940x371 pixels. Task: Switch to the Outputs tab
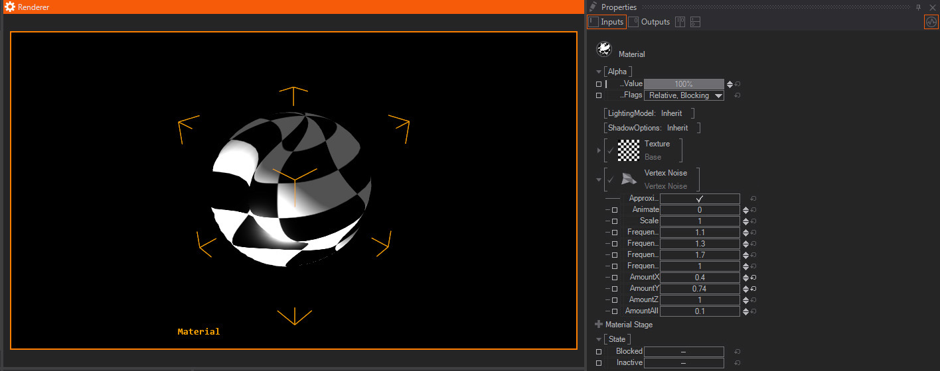pyautogui.click(x=649, y=22)
